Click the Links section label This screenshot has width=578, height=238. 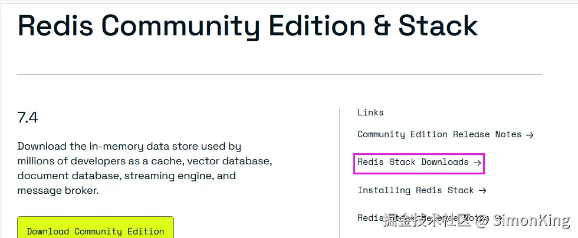370,113
